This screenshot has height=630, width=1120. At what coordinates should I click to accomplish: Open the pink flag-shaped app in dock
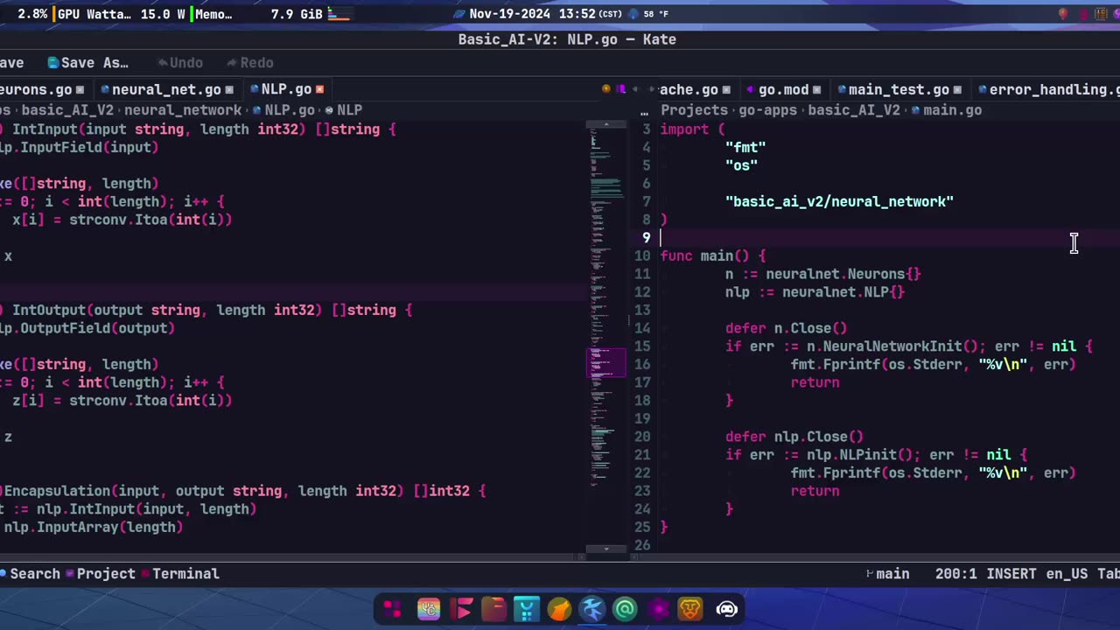click(x=462, y=609)
